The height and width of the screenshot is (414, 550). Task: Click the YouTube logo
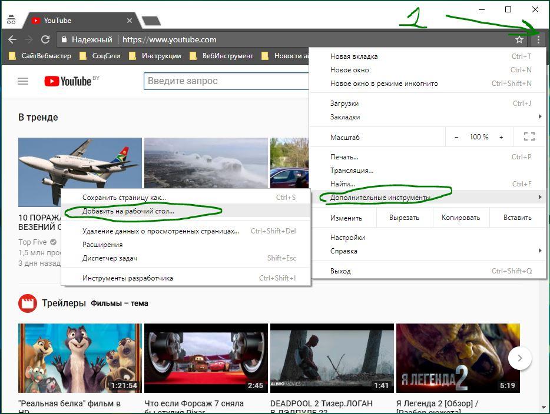click(x=68, y=81)
